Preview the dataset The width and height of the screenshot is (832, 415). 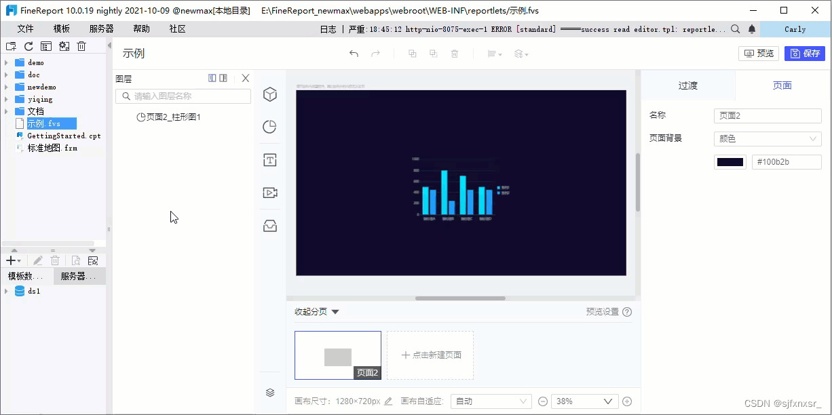76,260
